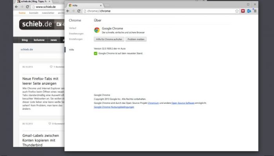Viewport: 274px width, 156px height.
Task: Go back in the Hilfe Chrome window
Action: point(68,11)
